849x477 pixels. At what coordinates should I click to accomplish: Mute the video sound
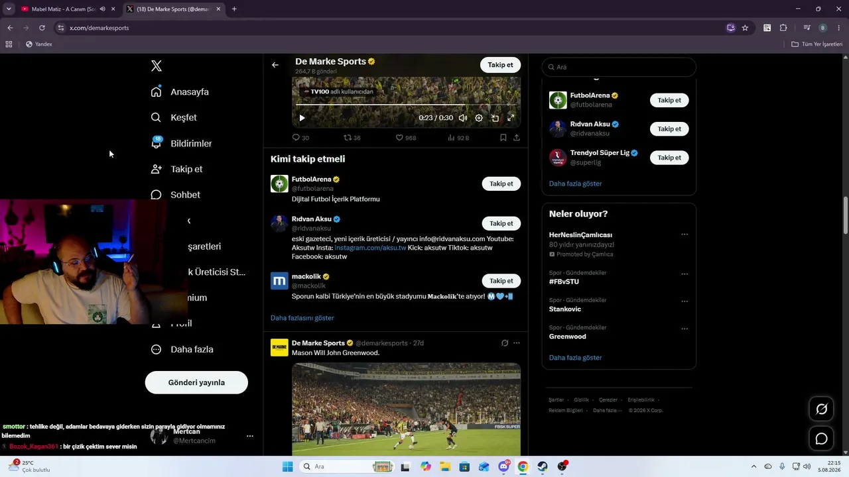coord(463,118)
